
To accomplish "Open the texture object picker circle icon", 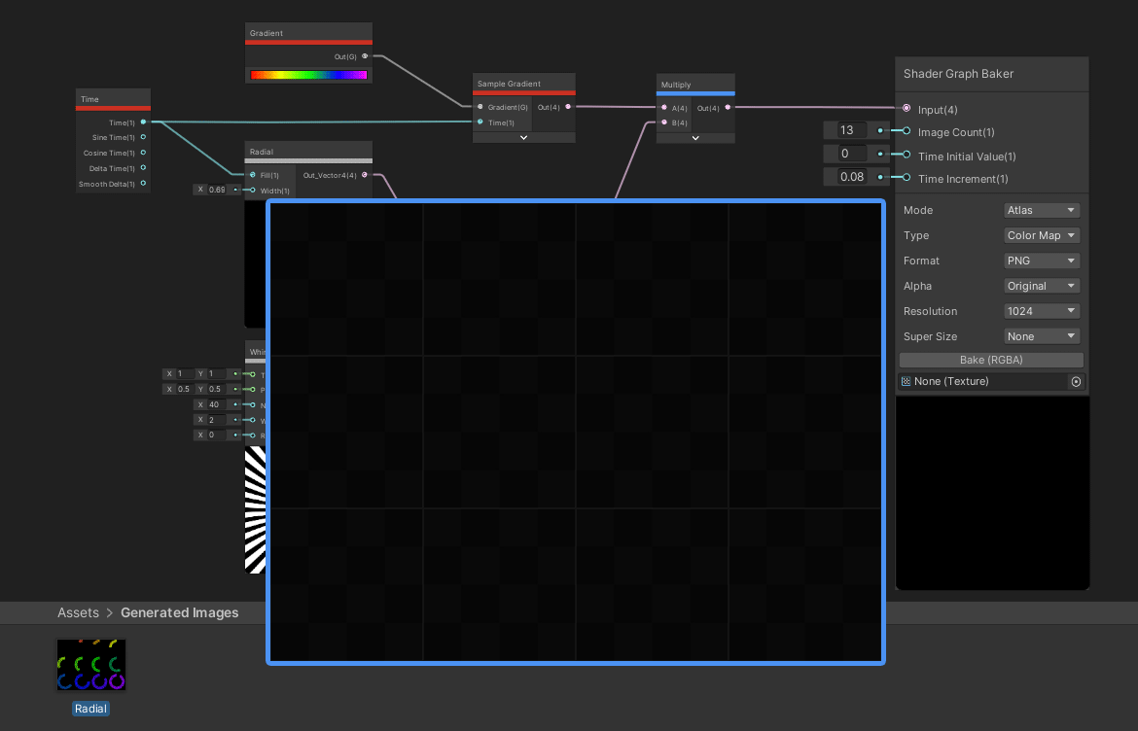I will coord(1076,382).
